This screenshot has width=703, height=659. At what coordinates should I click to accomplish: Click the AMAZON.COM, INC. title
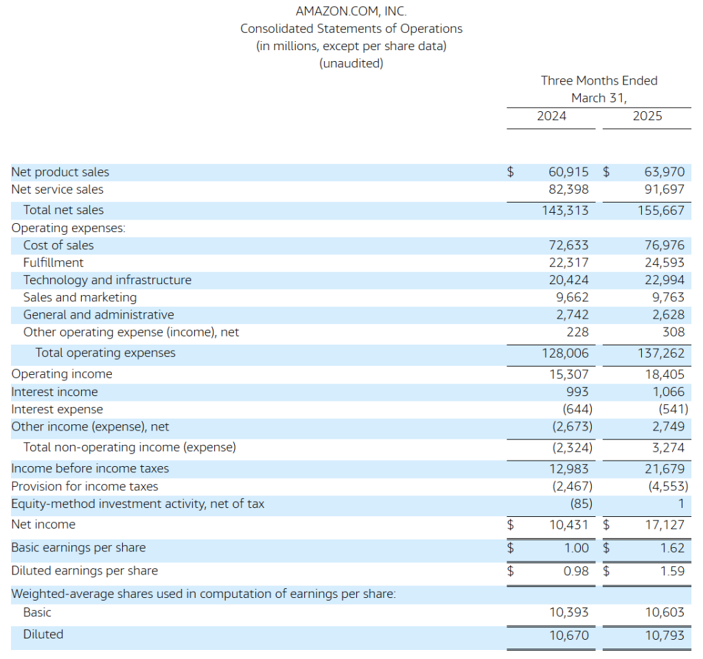pyautogui.click(x=351, y=11)
